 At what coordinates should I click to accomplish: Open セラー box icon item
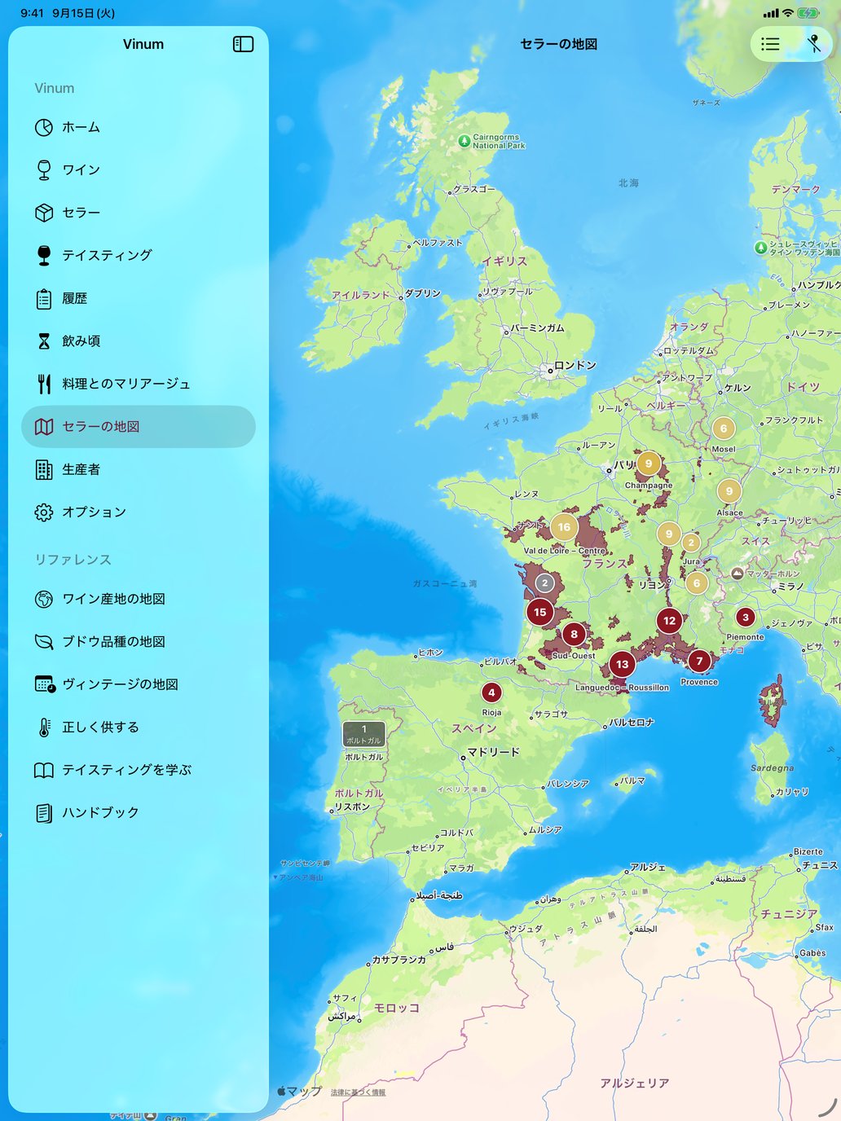139,213
